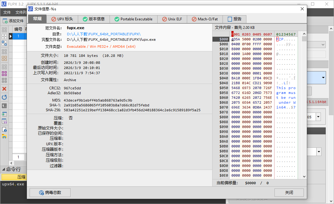Click the green arrow list icon in sidebar
Screen dimensions: 334x204
click(x=4, y=114)
